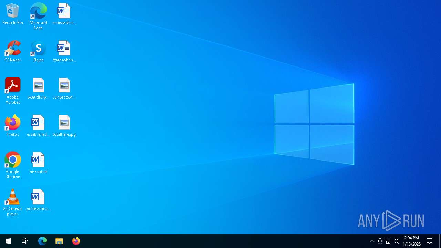Image resolution: width=441 pixels, height=248 pixels.
Task: Select the Microsoft Edge desktop shortcut
Action: point(38,17)
